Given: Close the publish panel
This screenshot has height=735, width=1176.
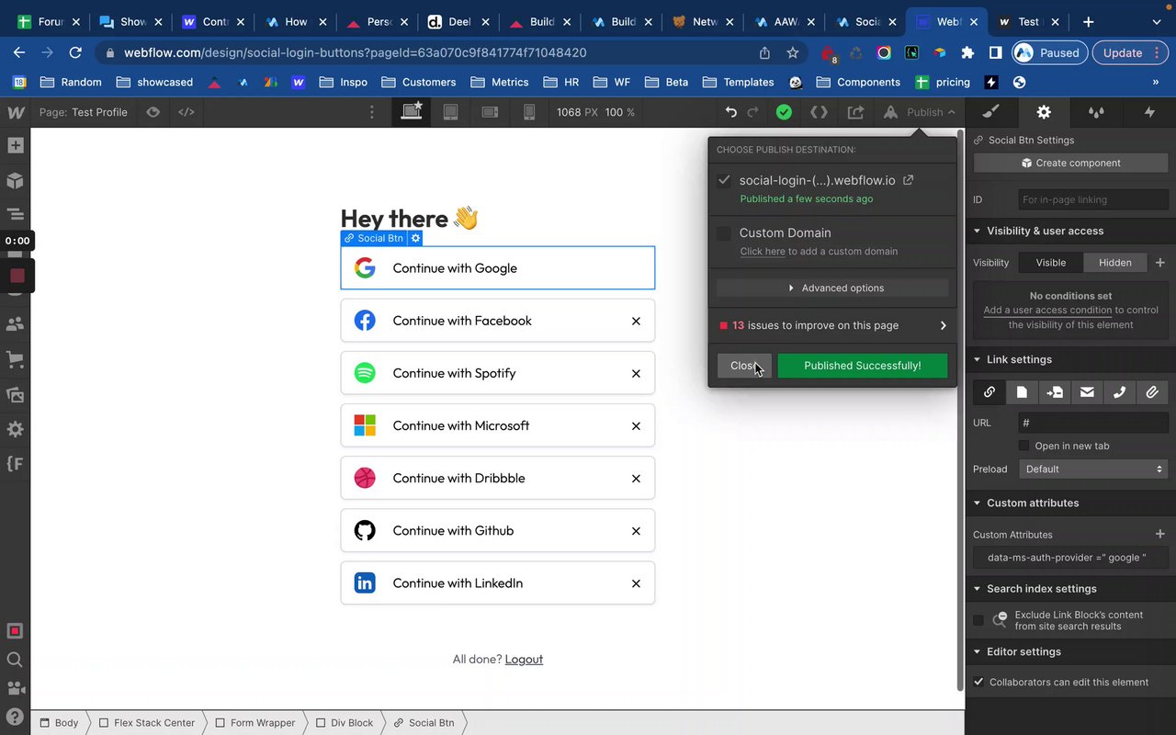Looking at the screenshot, I should [744, 366].
